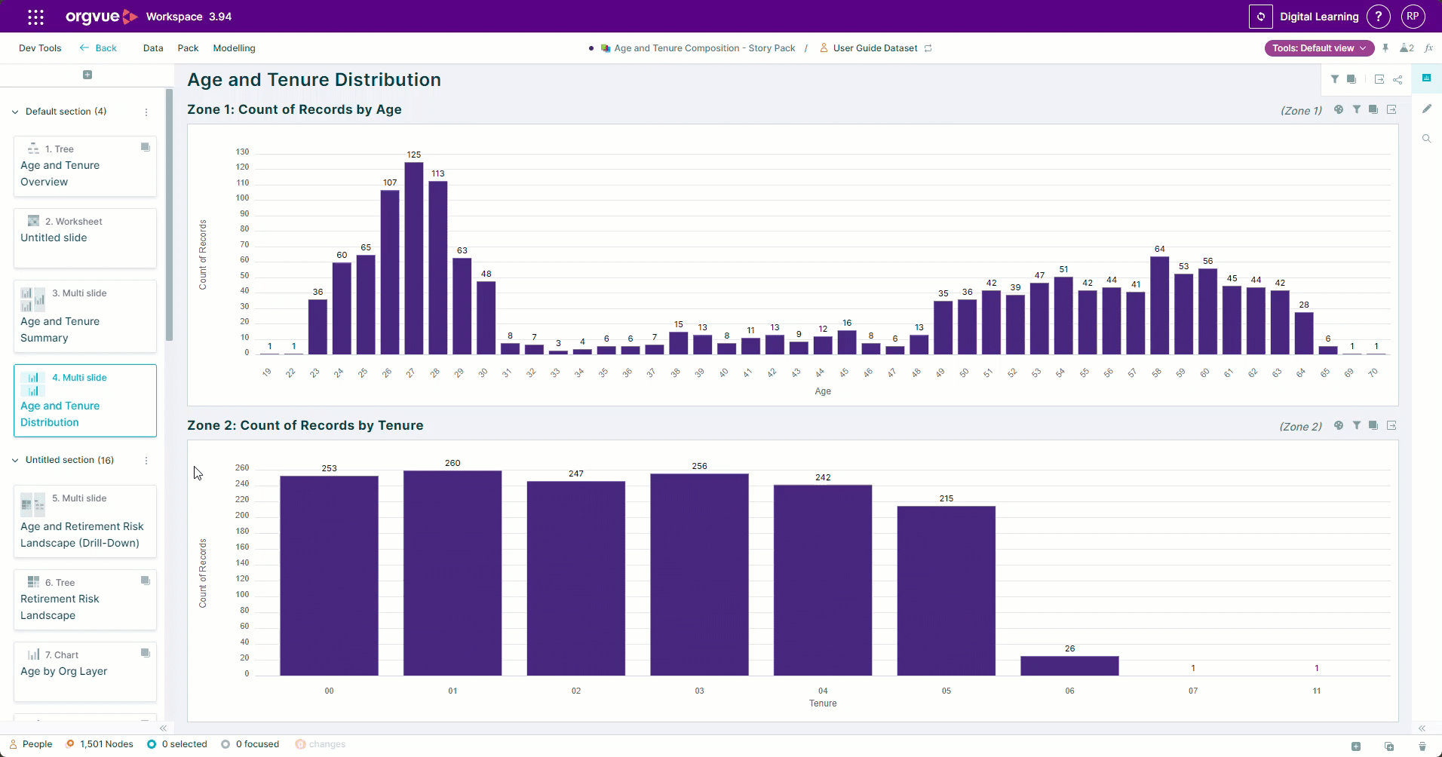Image resolution: width=1442 pixels, height=757 pixels.
Task: Open the Tools: Default view dropdown
Action: [x=1319, y=48]
